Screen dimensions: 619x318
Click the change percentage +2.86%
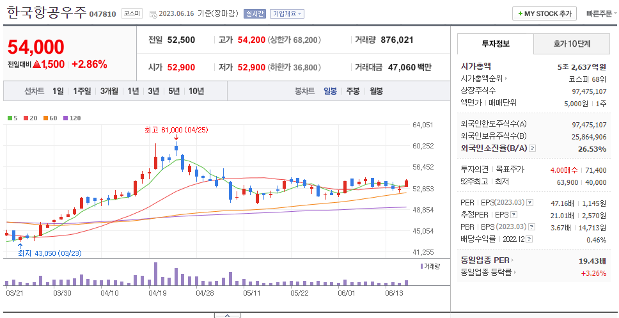click(x=90, y=65)
